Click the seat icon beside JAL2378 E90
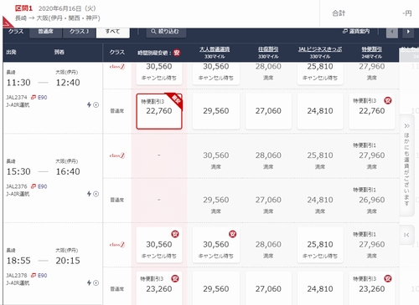419x305 pixels. pos(34,275)
